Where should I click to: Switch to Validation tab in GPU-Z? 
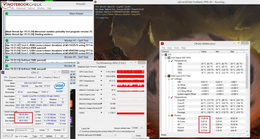(x=102, y=67)
